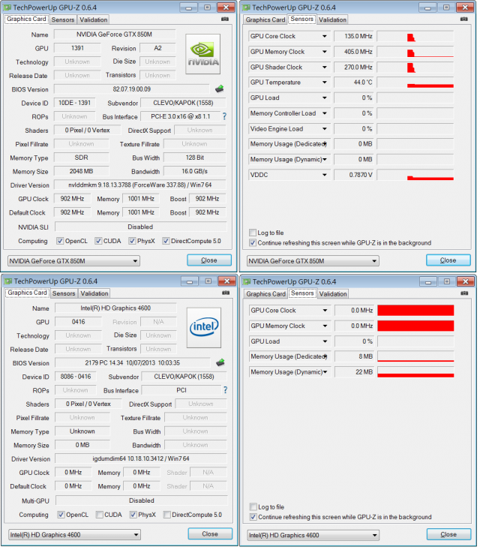This screenshot has height=550, width=480.
Task: Click BIOS Version field 82.07.19.00.09
Action: pos(132,89)
